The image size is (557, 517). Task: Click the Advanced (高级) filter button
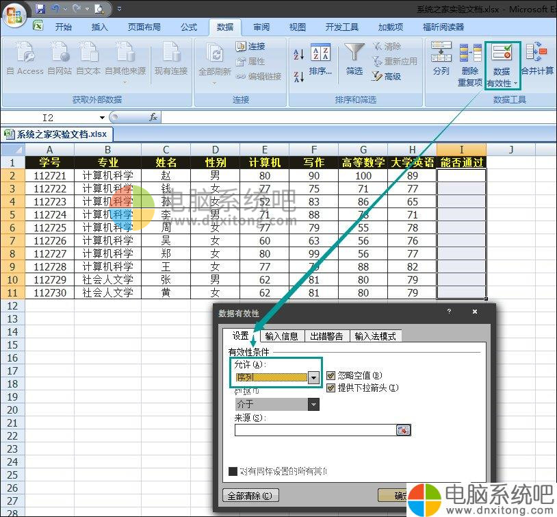pyautogui.click(x=387, y=76)
